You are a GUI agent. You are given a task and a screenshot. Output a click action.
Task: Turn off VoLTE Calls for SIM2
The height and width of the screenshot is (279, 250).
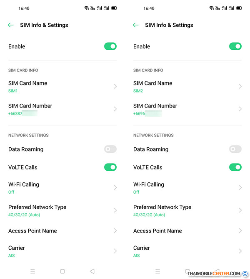[x=235, y=167]
